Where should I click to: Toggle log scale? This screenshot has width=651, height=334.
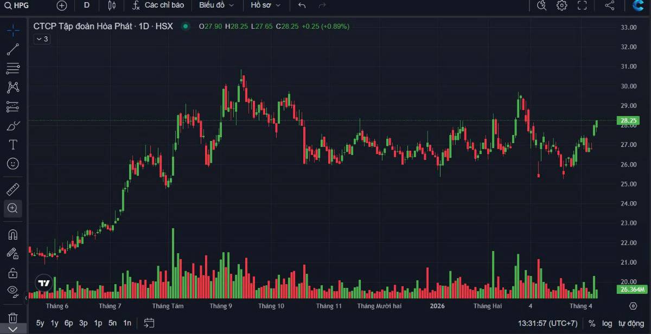607,323
